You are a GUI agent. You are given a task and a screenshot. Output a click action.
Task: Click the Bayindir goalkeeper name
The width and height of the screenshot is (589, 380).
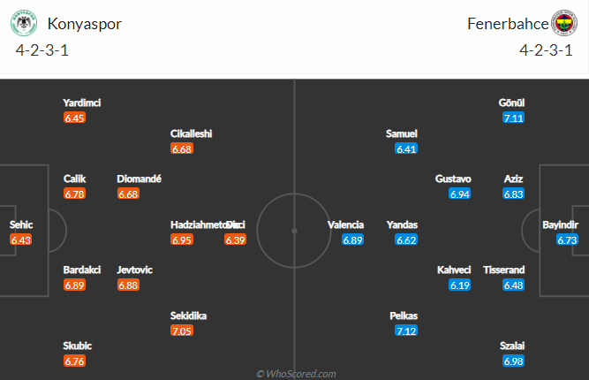[x=560, y=224]
